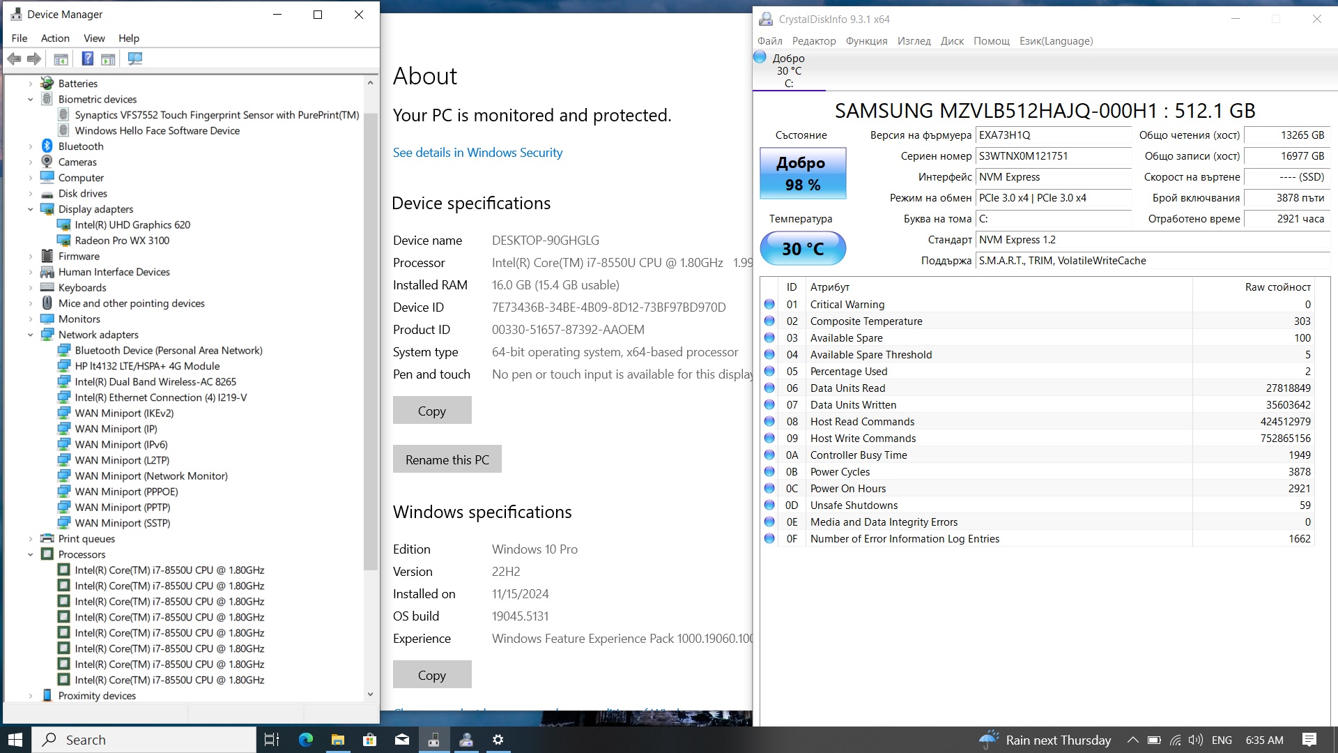
Task: Open Microsoft Edge from the taskbar
Action: [305, 740]
